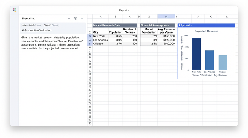The width and height of the screenshot is (248, 138).
Task: Select column J header
Action: tap(198, 17)
